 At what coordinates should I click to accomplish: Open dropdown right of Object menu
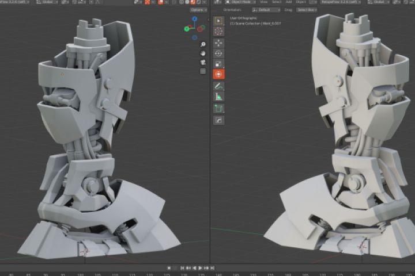tap(314, 2)
